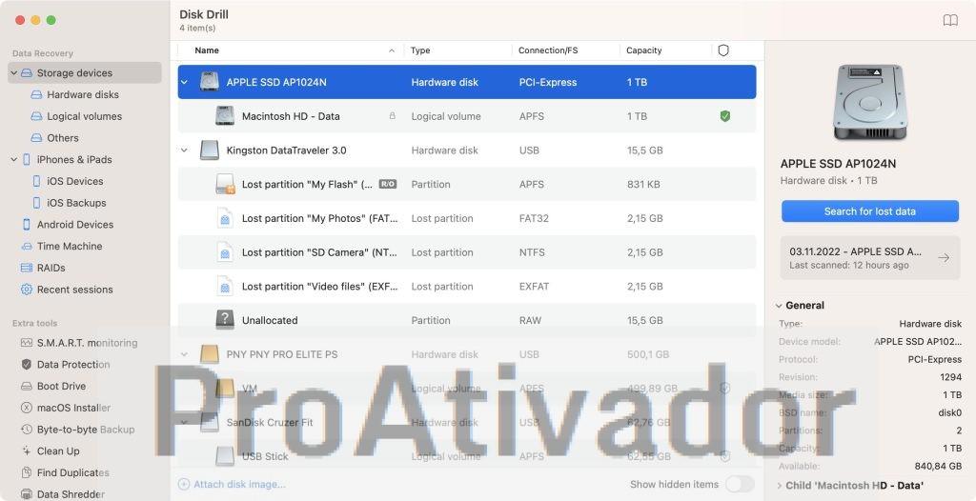Click the R/O badge on My Flash partition
This screenshot has width=976, height=501.
[x=387, y=184]
